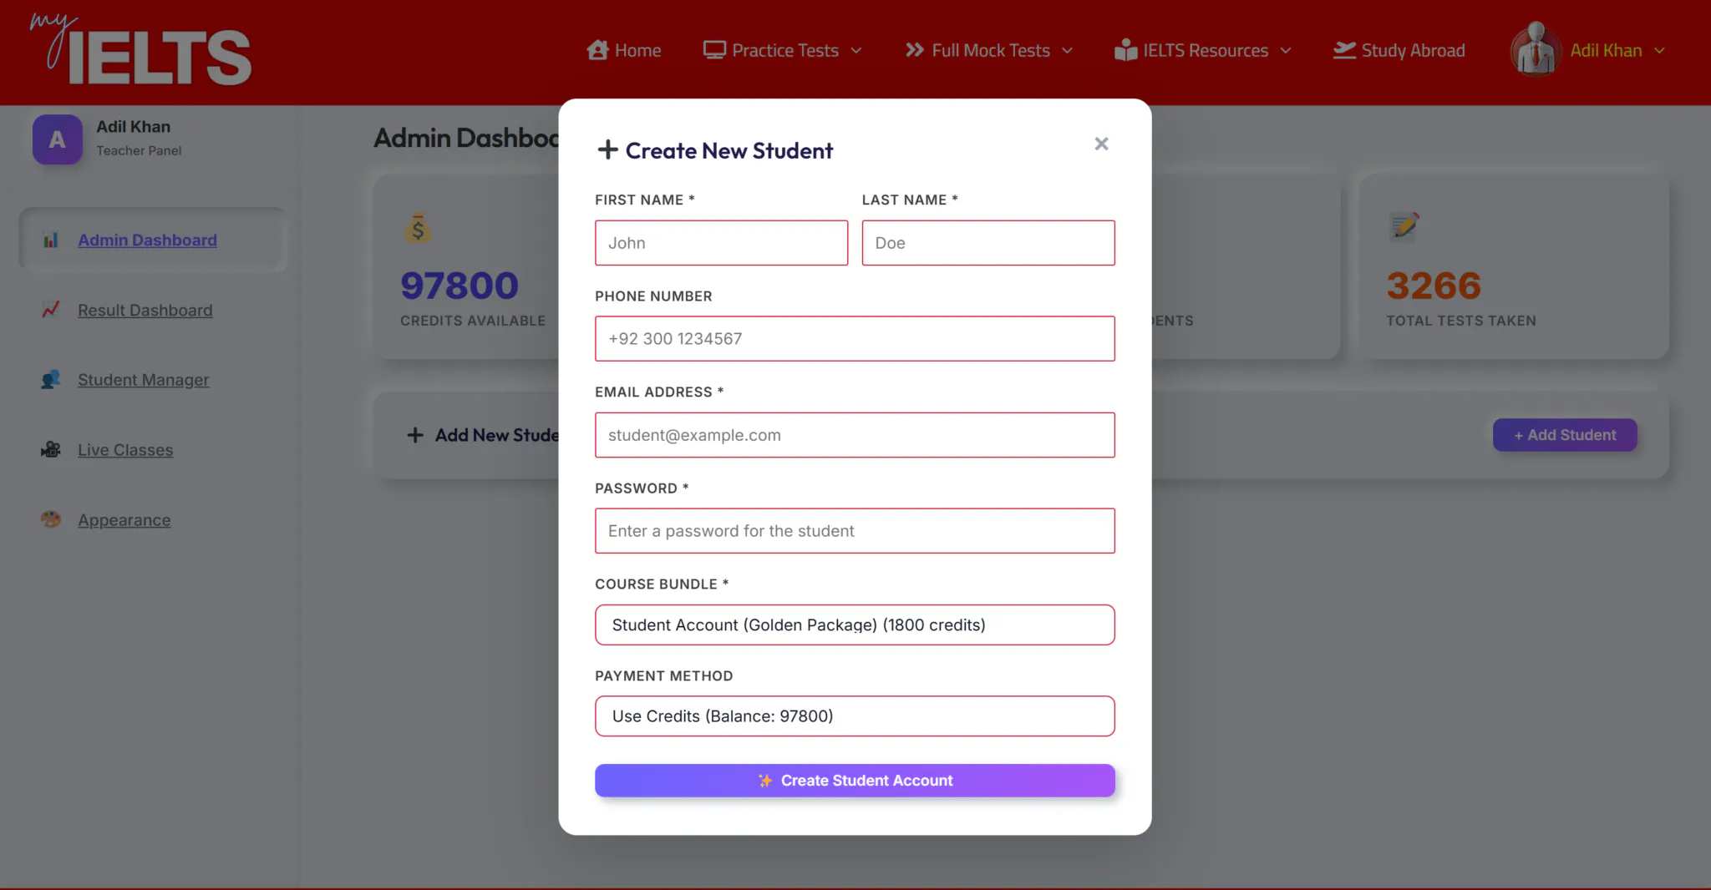
Task: Open the Payment Method dropdown
Action: coord(855,716)
